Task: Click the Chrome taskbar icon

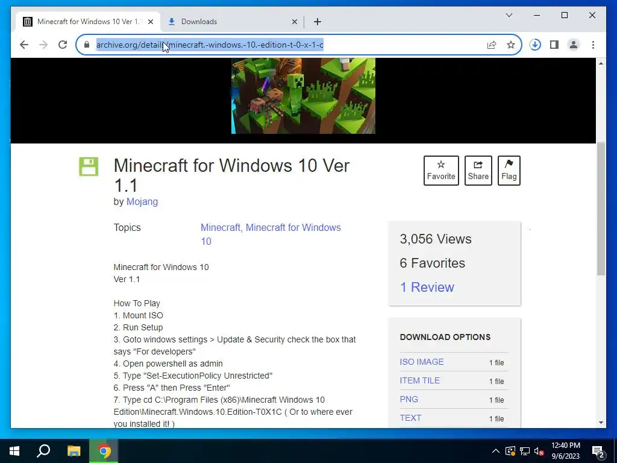Action: pyautogui.click(x=104, y=451)
